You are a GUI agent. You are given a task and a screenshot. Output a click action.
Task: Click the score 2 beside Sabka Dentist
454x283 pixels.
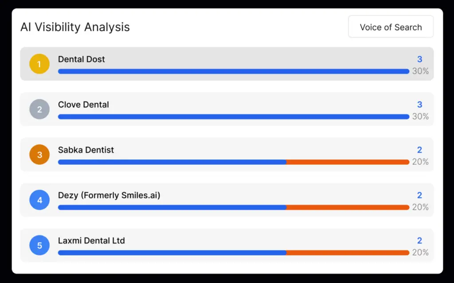tap(419, 150)
